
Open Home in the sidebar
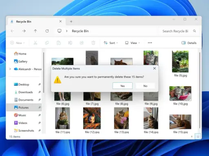[x=20, y=54]
